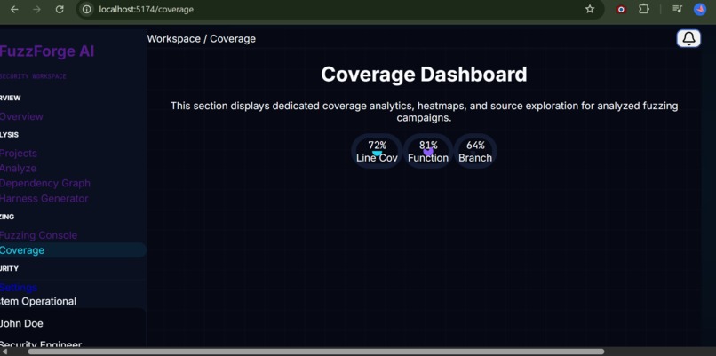
Task: Open the Harness Generator page
Action: pos(44,199)
